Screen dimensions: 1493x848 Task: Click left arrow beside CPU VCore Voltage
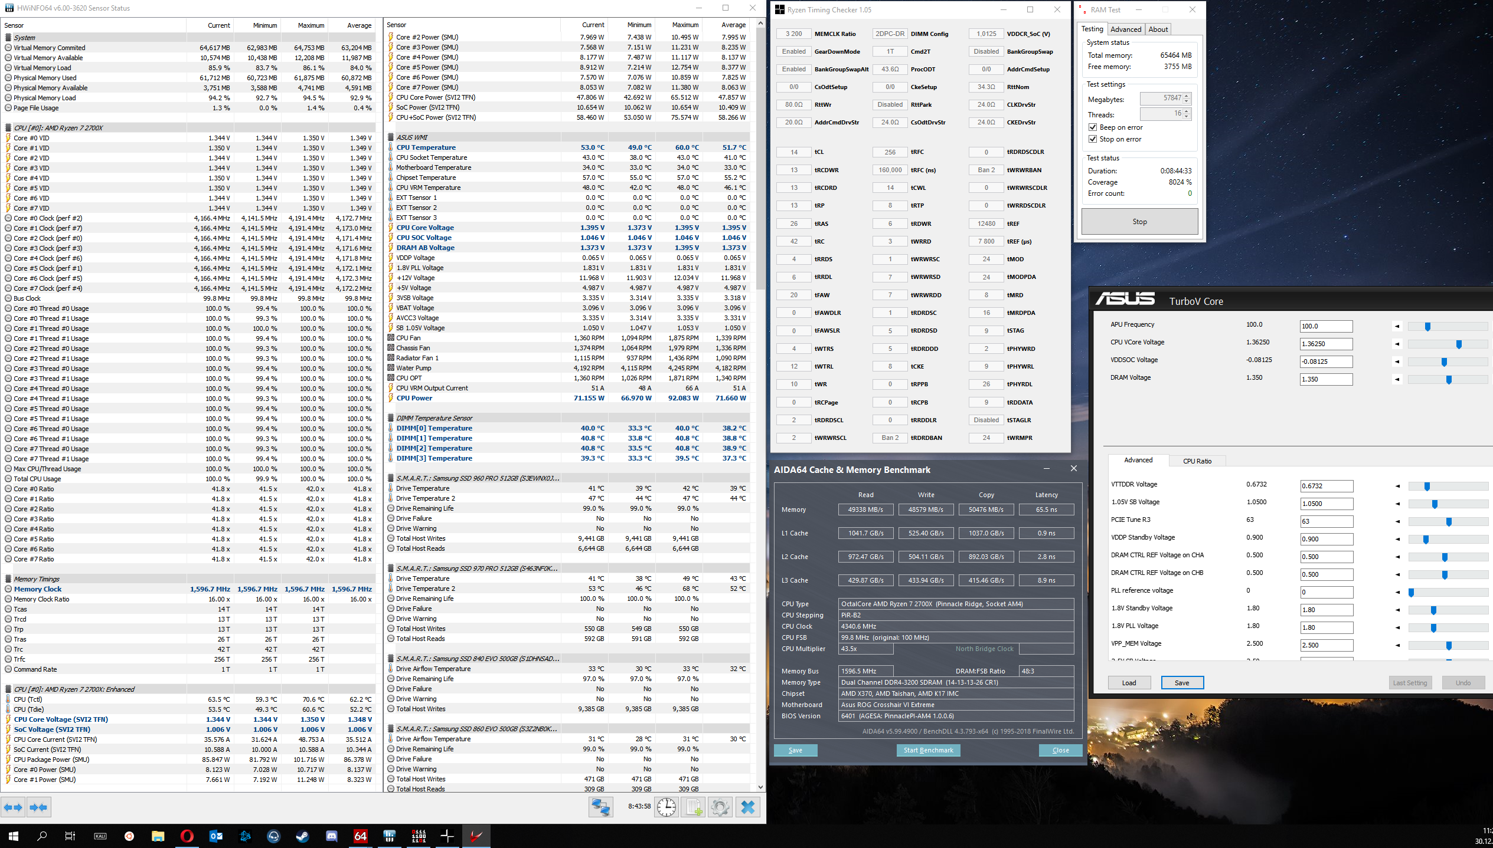1397,344
